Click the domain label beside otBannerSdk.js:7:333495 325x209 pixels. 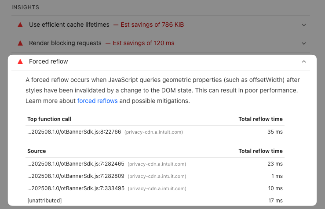coord(157,189)
